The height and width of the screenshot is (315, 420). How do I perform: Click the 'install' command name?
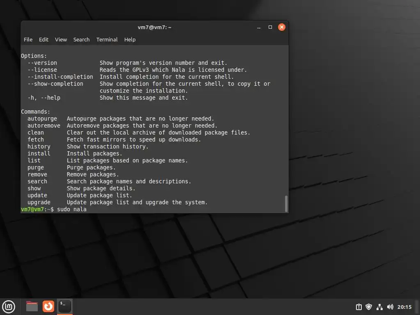click(39, 153)
